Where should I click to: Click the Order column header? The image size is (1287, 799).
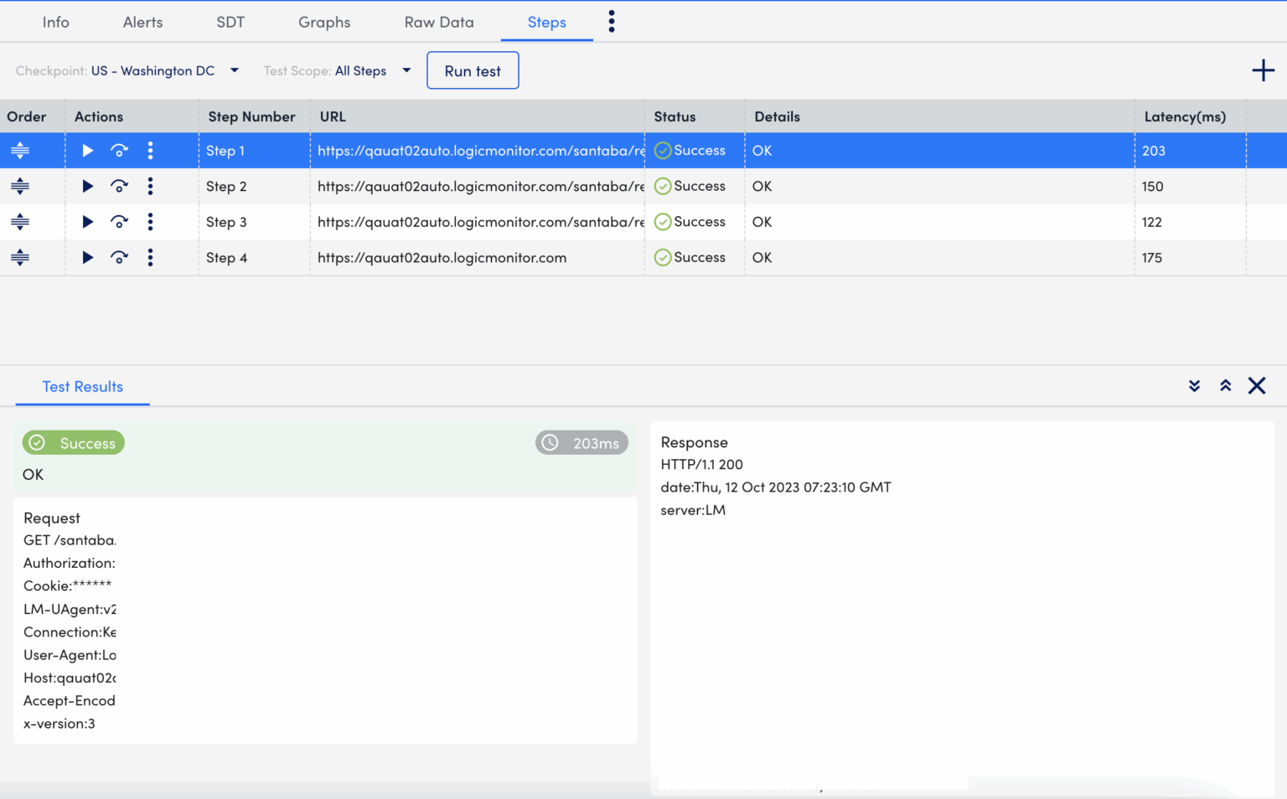tap(27, 116)
